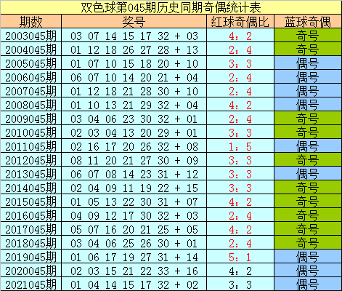342x291 pixels.
Task: Click numbers 02 04 09 11 19 22 + 15
Action: pos(134,188)
